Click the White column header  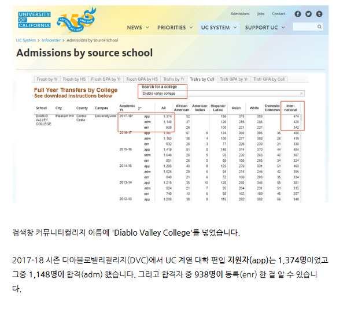pyautogui.click(x=254, y=108)
